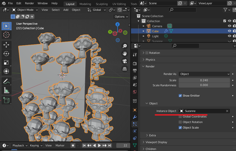The image size is (236, 151).
Task: Select the Add Cube tool
Action: [x=7, y=100]
